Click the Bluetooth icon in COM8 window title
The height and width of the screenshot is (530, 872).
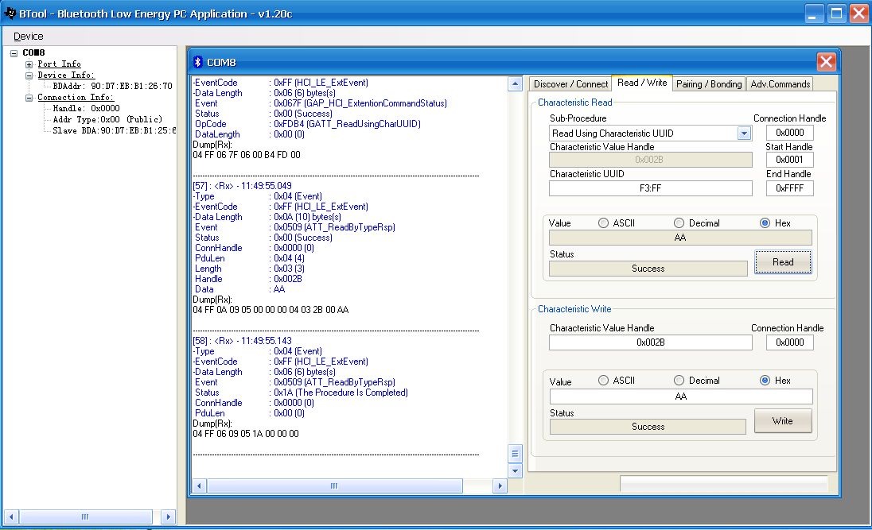[197, 62]
